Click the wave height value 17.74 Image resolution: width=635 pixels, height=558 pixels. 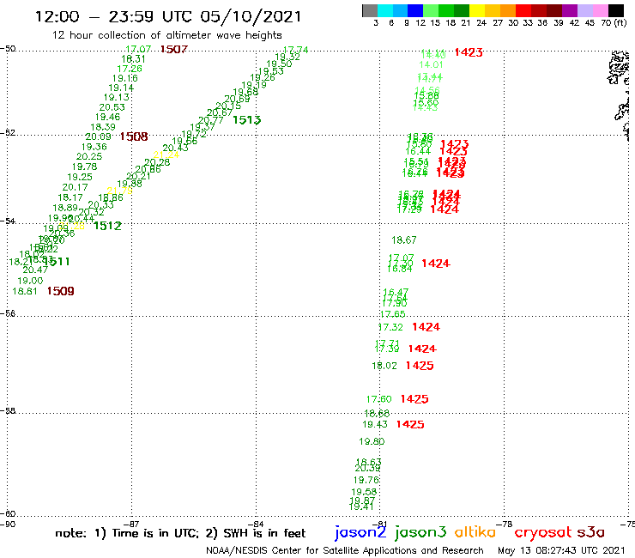(296, 50)
